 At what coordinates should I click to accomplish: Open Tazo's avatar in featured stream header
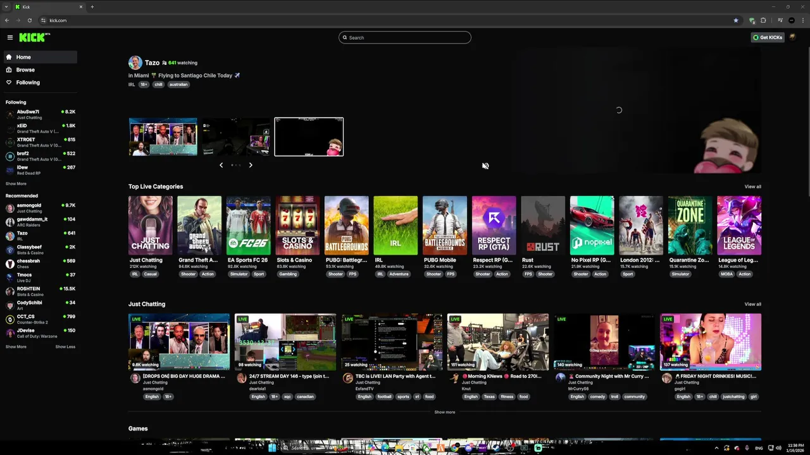pyautogui.click(x=135, y=63)
